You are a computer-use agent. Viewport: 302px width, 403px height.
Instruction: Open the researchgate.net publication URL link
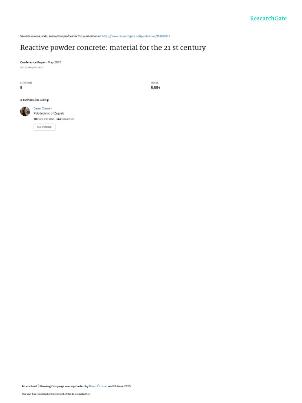tap(136, 36)
